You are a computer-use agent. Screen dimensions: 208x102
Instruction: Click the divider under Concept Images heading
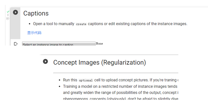click(116, 73)
